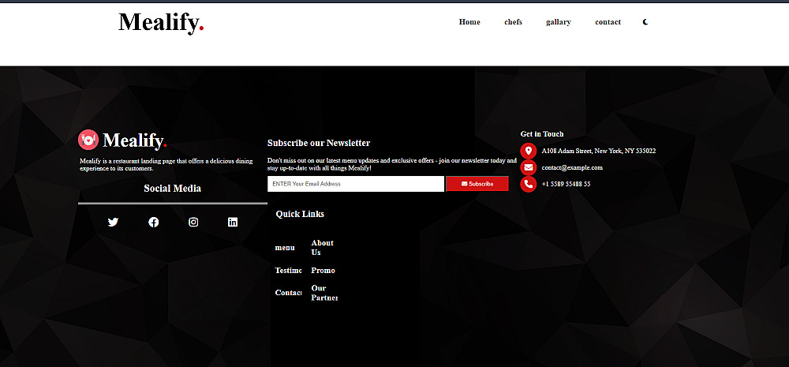Viewport: 789px width, 367px height.
Task: Click the round plate logo in the footer
Action: (88, 140)
